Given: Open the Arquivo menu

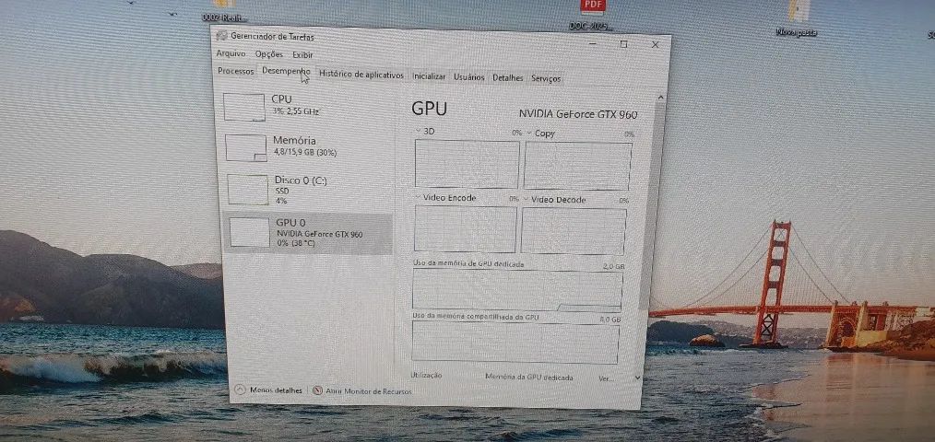Looking at the screenshot, I should (x=231, y=53).
